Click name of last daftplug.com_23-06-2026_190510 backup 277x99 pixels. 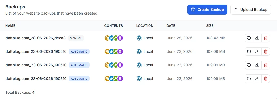point(36,79)
